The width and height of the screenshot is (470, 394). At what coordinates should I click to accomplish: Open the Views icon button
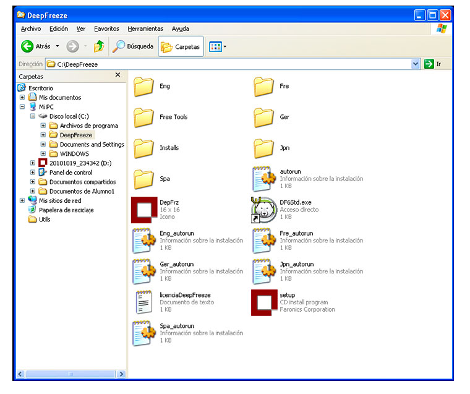(215, 46)
